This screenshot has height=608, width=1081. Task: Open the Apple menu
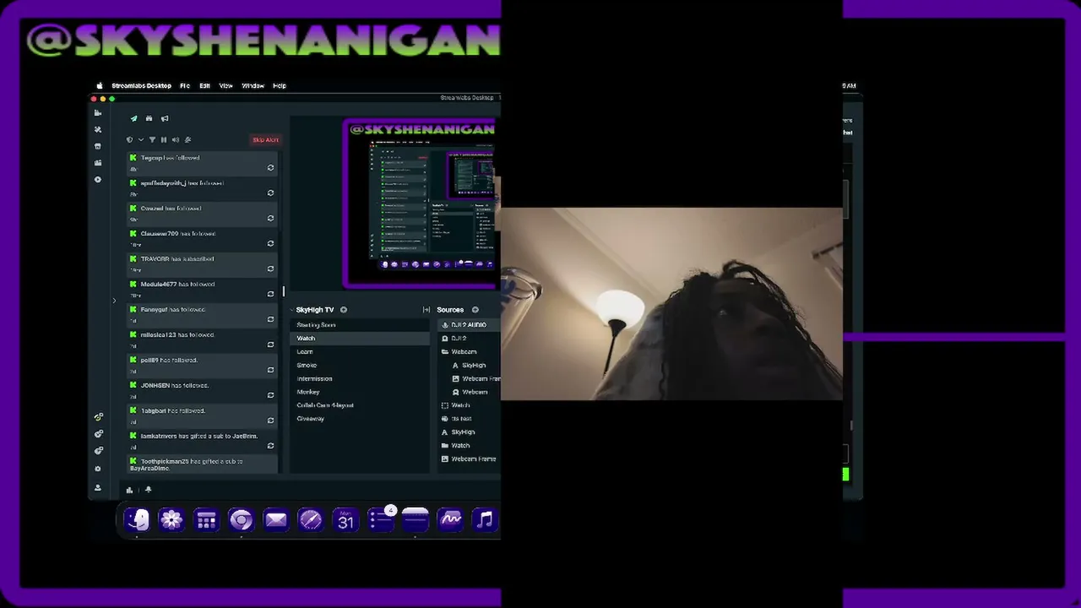(x=100, y=85)
